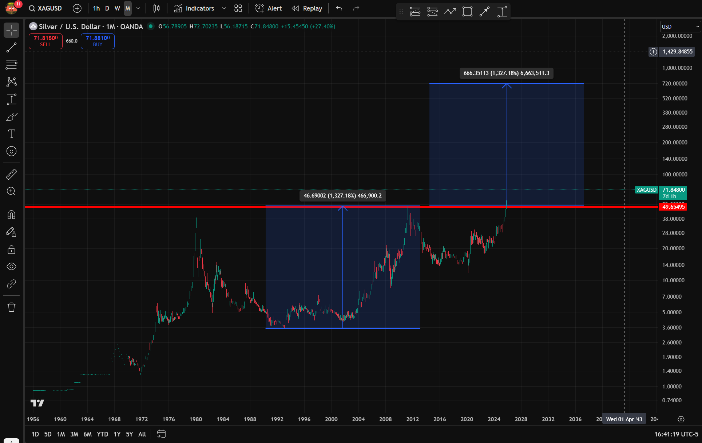
Task: Pick the ruler measure tool
Action: [x=11, y=175]
